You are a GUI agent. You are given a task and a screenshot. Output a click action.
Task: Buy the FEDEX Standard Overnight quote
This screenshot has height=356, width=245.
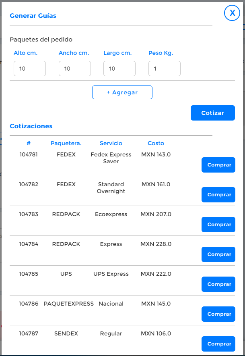pyautogui.click(x=218, y=195)
